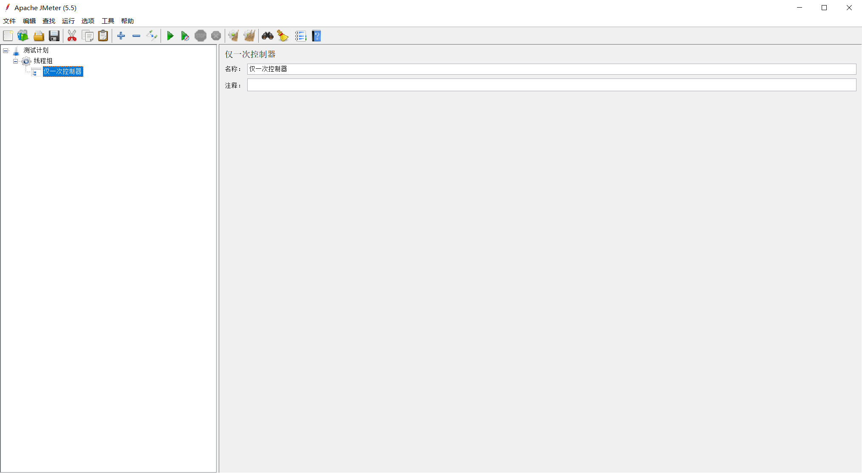Open the 文件 menu
862x473 pixels.
tap(9, 21)
